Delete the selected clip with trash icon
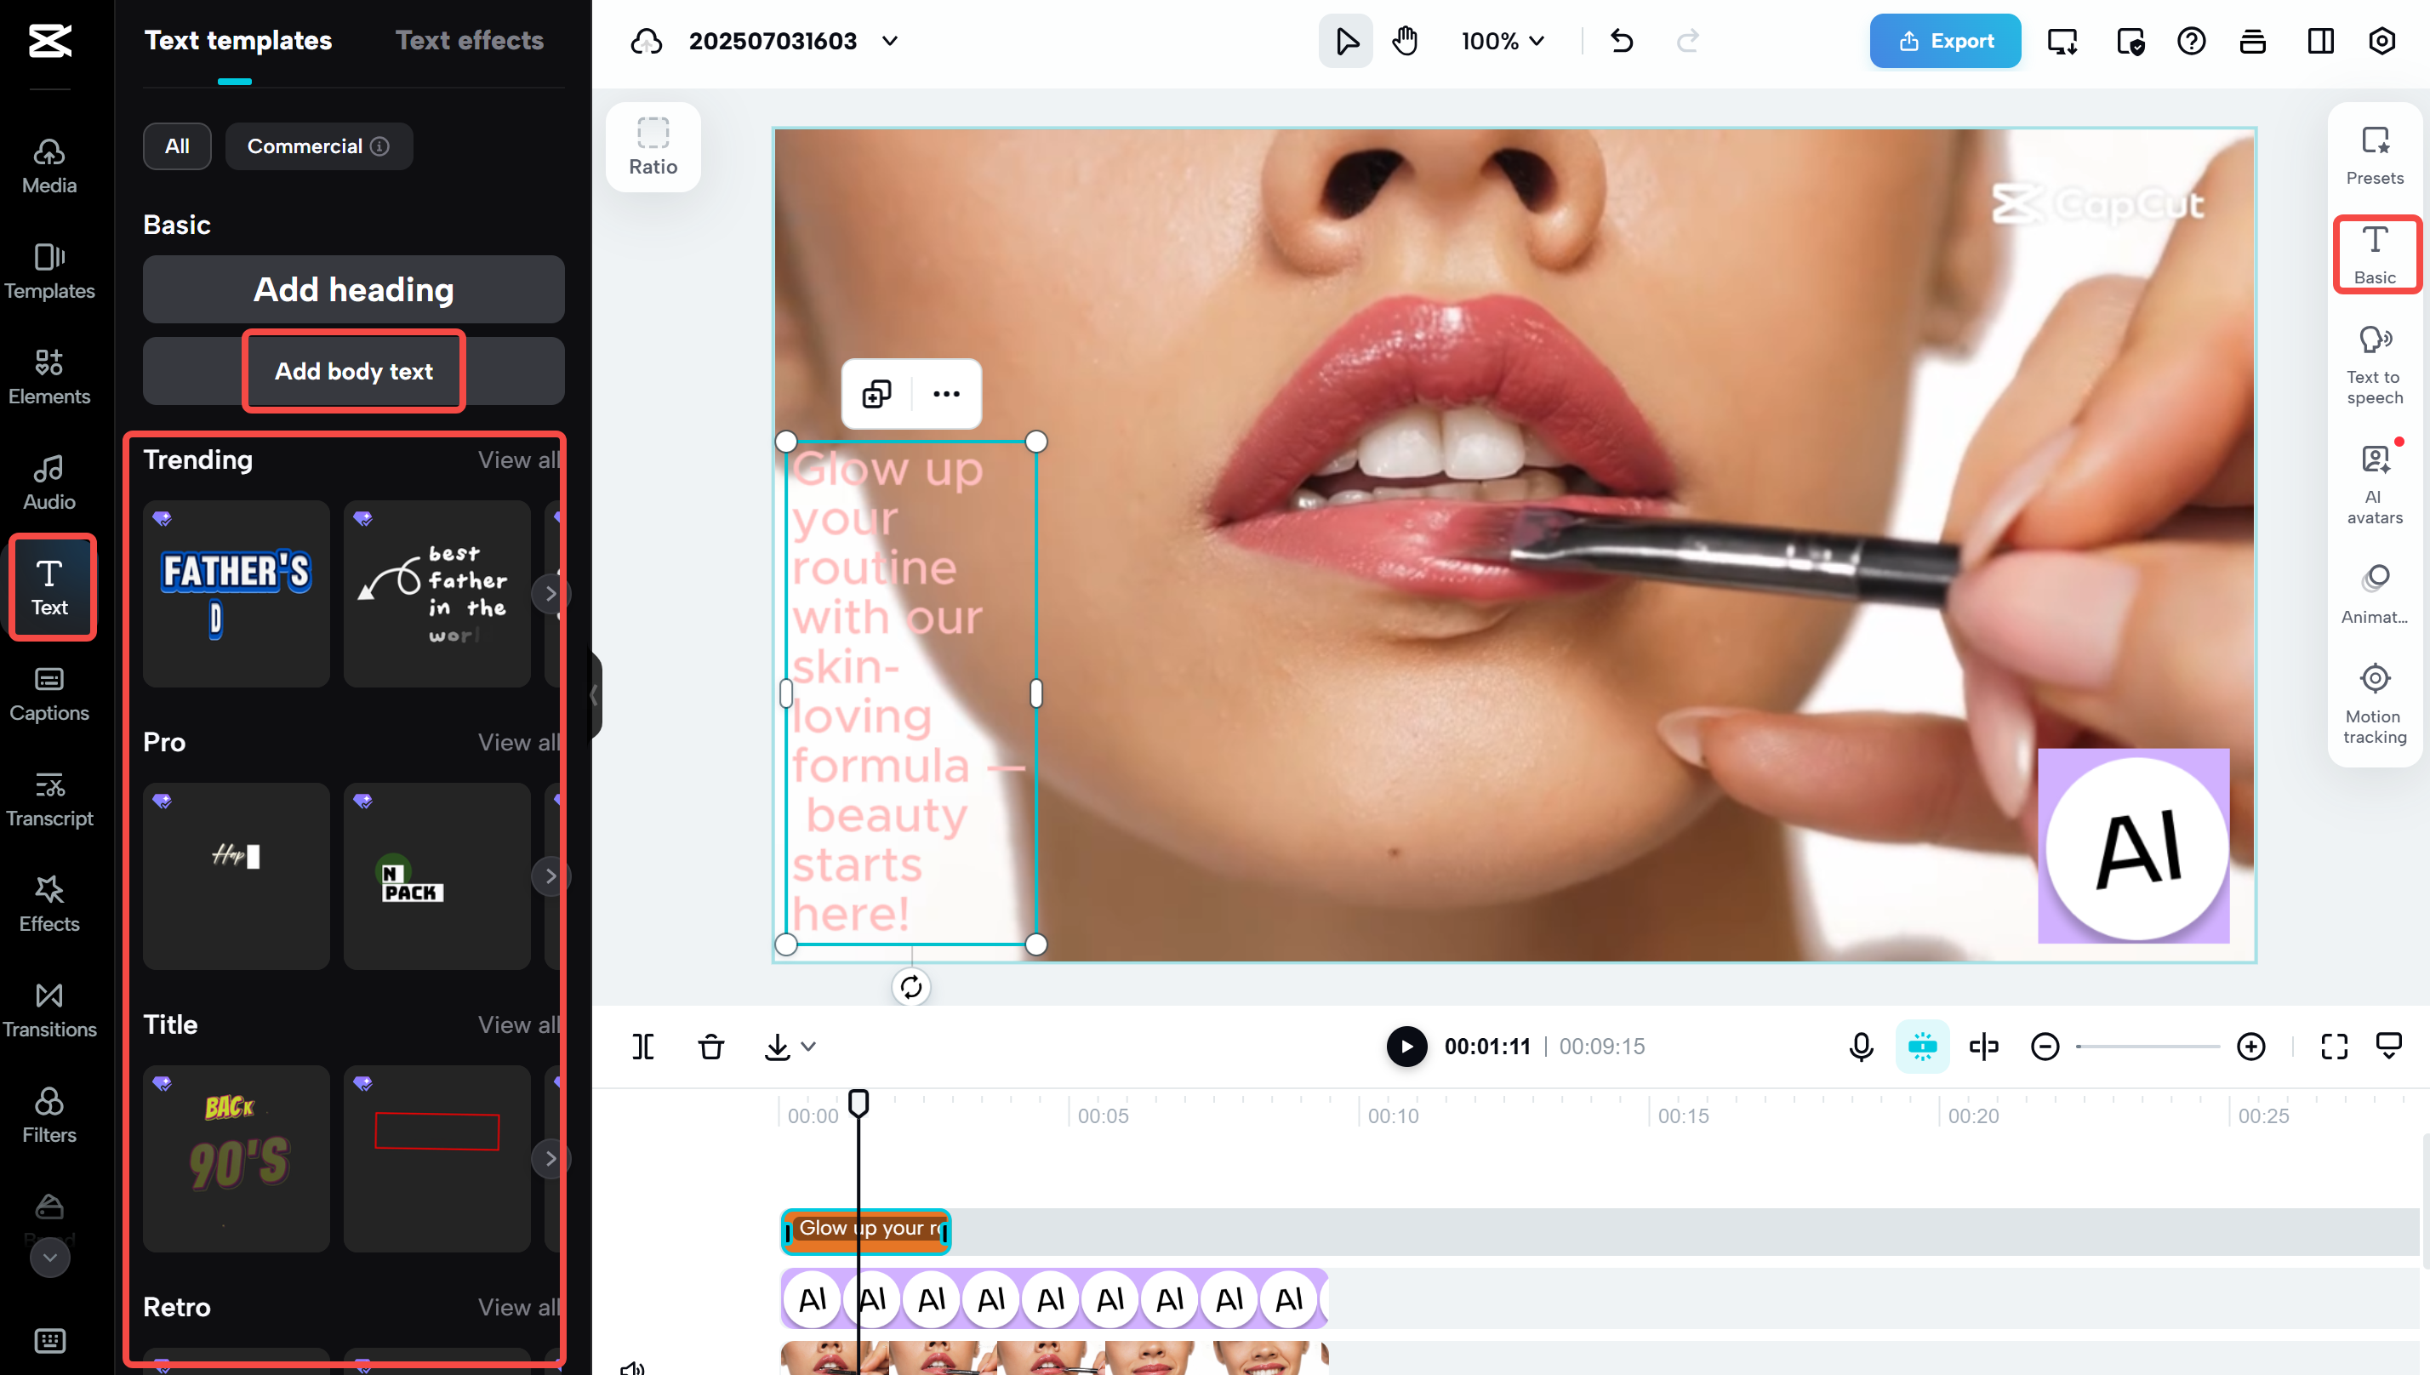Viewport: 2430px width, 1375px height. (710, 1047)
